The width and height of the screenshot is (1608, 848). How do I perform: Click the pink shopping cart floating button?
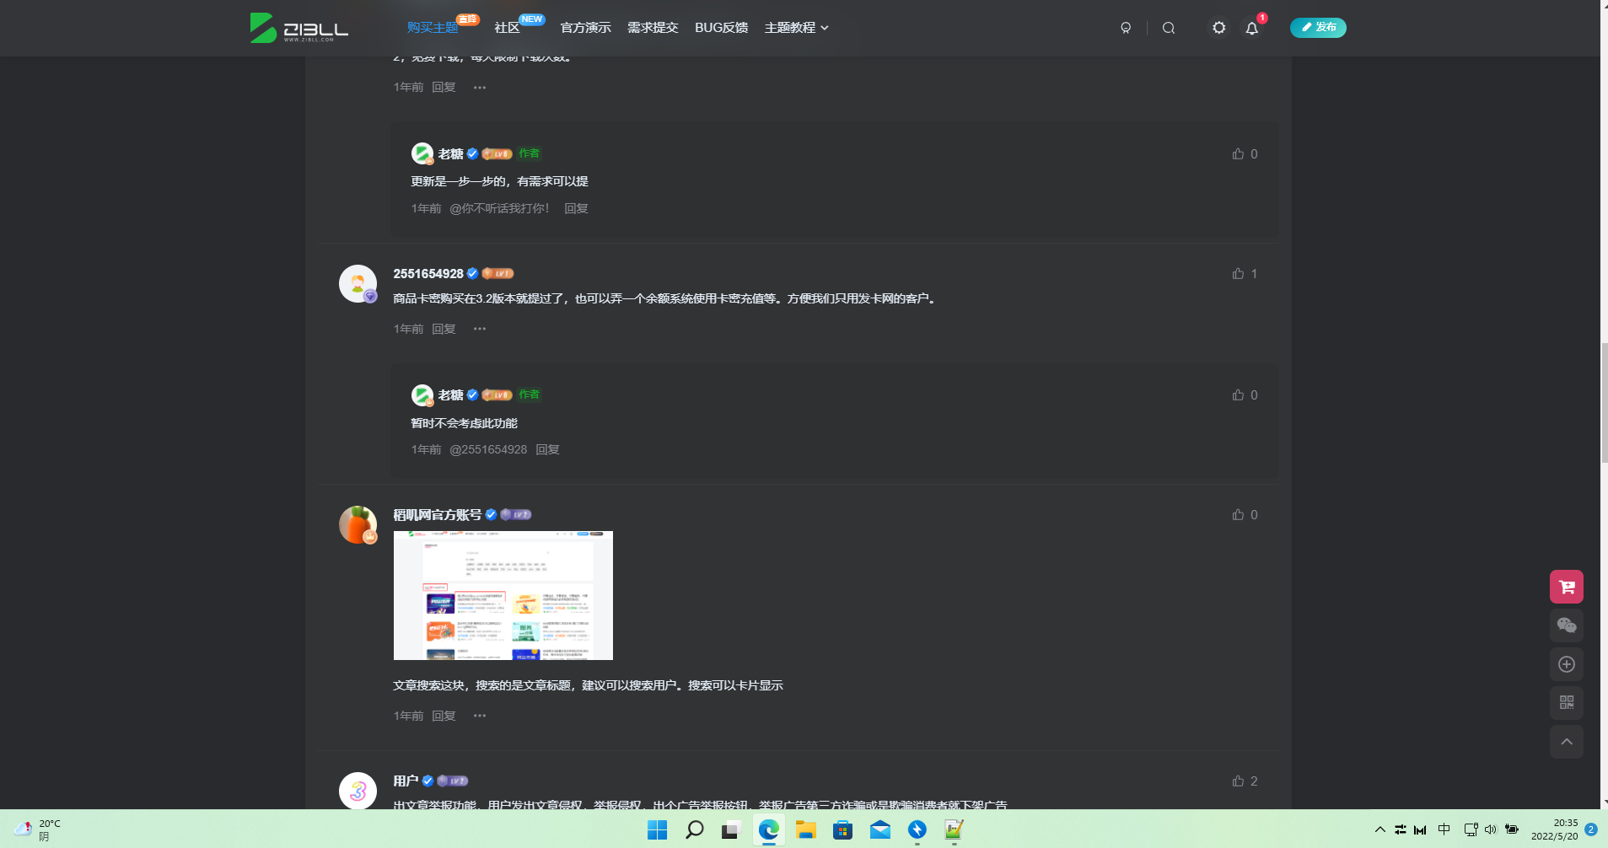point(1566,587)
